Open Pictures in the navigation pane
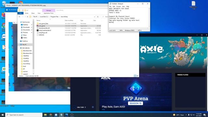This screenshot has height=117, width=208. coord(25,32)
